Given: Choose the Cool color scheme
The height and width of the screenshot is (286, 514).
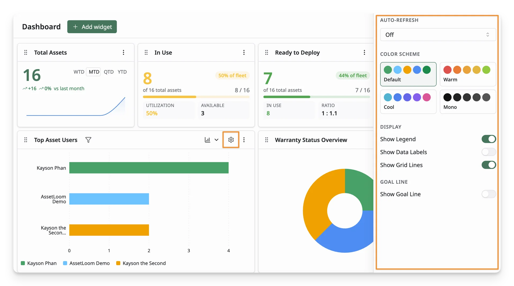Looking at the screenshot, I should [x=408, y=102].
